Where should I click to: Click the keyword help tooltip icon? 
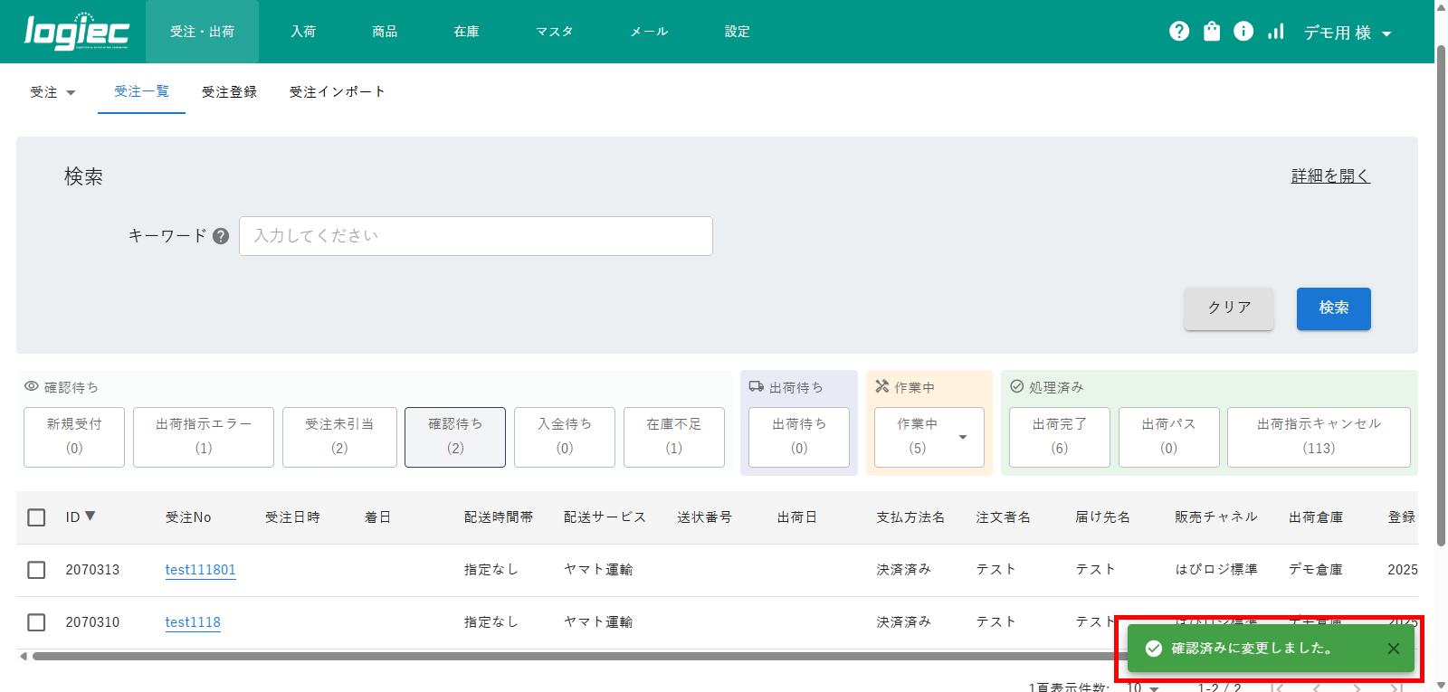[x=221, y=236]
